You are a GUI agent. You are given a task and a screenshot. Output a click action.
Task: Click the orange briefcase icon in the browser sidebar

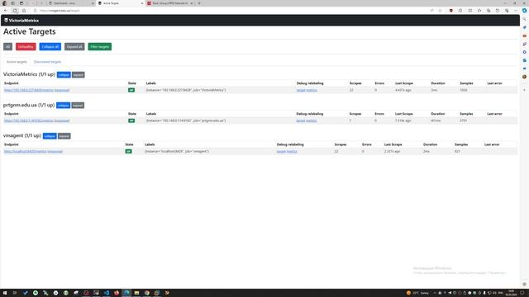pos(525,35)
